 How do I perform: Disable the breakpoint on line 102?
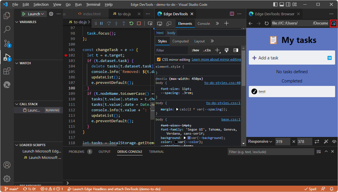[x=66, y=55]
